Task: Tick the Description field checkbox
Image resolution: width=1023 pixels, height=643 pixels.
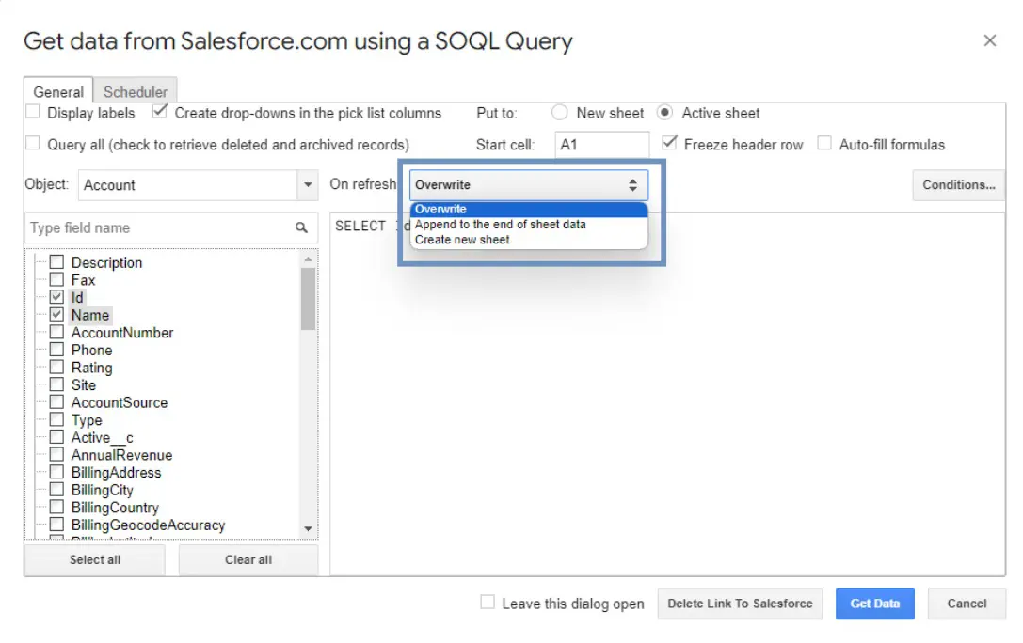Action: (56, 262)
